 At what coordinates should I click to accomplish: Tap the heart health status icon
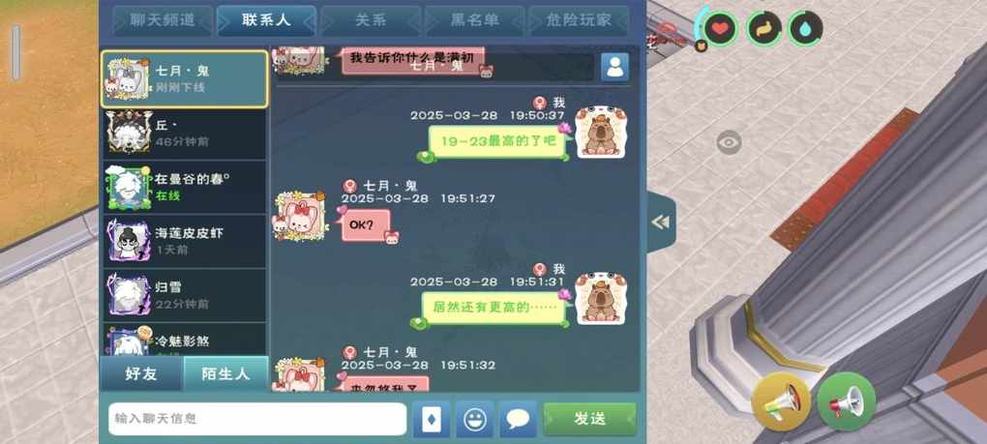tap(720, 28)
